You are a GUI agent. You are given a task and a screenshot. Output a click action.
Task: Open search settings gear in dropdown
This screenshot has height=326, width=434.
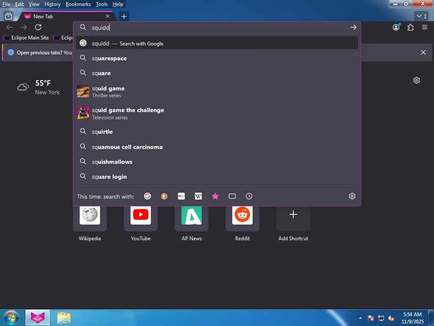pos(352,196)
